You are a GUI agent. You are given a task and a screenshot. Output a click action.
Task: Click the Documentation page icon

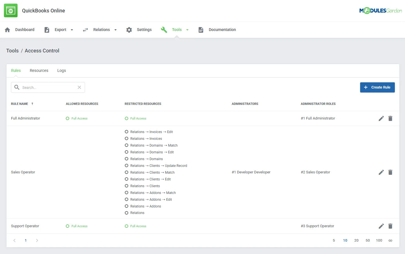(x=201, y=30)
